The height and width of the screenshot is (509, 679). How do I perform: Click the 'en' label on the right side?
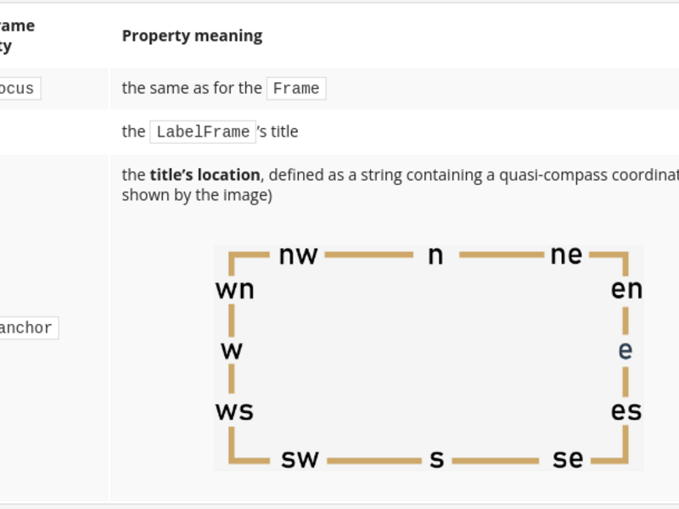point(626,289)
